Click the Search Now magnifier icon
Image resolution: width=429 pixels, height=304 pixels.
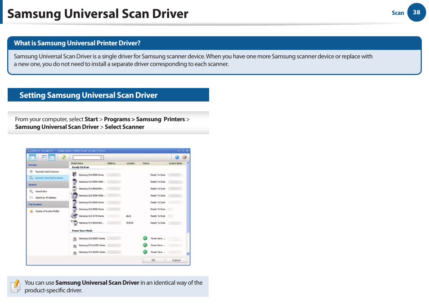pyautogui.click(x=31, y=191)
